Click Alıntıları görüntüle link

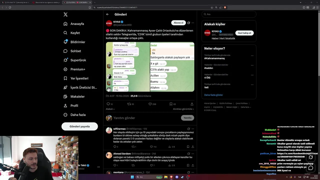pyautogui.click(x=183, y=109)
